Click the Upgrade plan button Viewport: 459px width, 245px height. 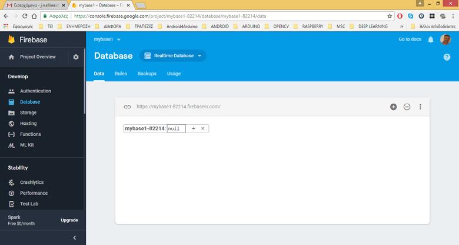(x=69, y=220)
